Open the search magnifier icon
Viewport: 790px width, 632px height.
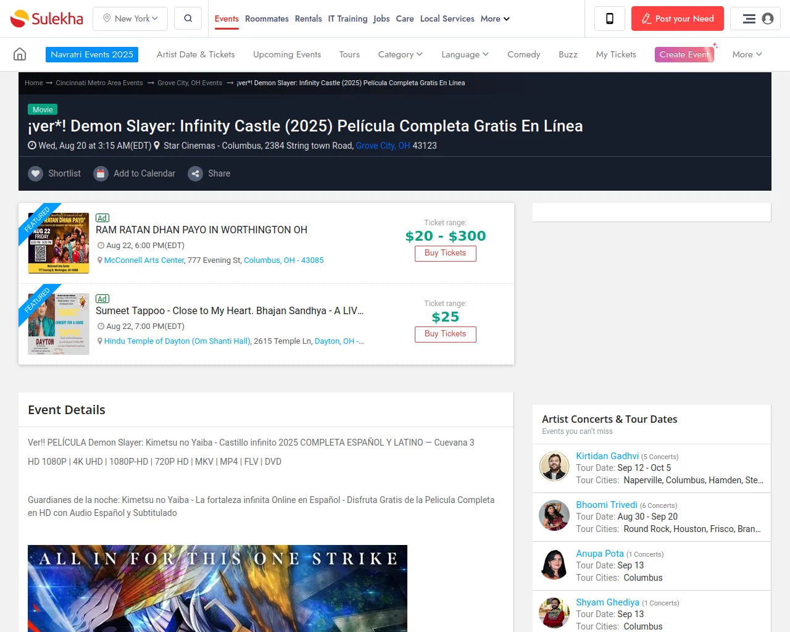(188, 19)
